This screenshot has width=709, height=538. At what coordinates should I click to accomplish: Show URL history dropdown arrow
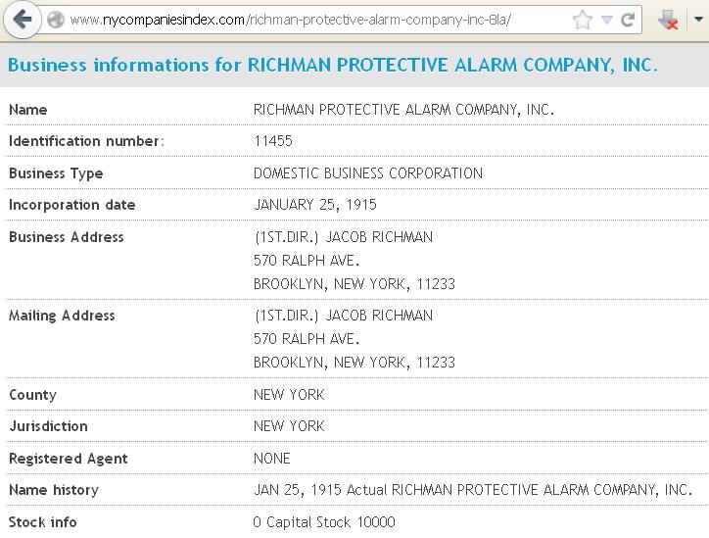click(607, 20)
